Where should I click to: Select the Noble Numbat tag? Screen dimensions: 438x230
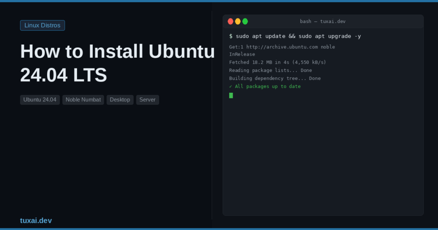[83, 100]
